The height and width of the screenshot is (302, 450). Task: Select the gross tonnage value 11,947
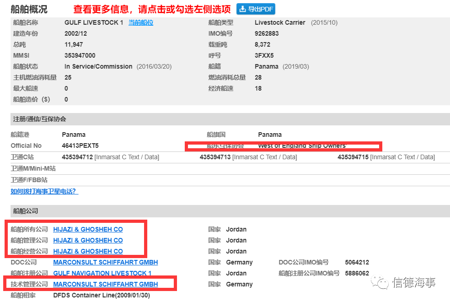74,44
